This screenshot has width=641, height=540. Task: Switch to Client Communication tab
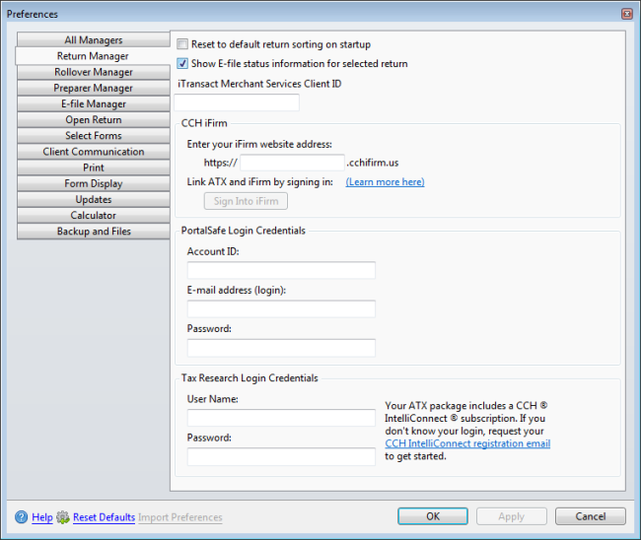coord(94,152)
